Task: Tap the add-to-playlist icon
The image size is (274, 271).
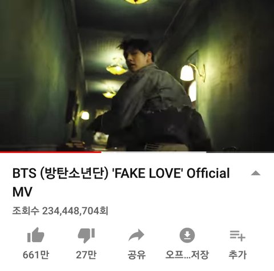Action: point(237,236)
